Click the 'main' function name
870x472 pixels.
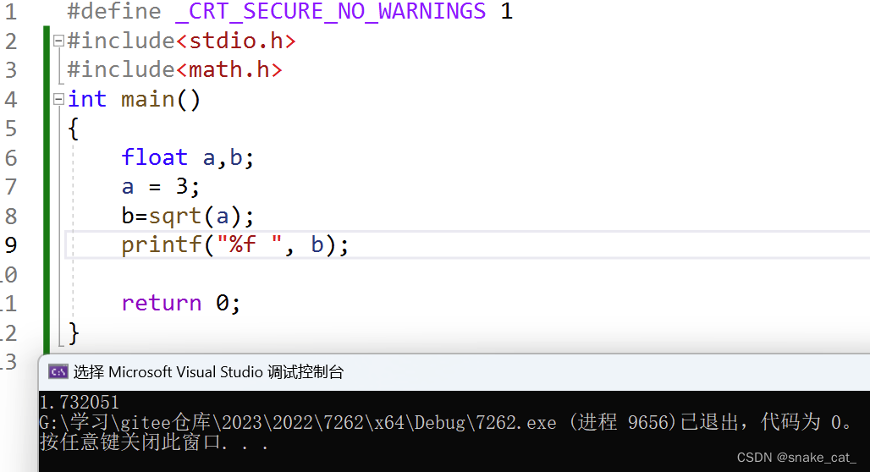click(147, 99)
